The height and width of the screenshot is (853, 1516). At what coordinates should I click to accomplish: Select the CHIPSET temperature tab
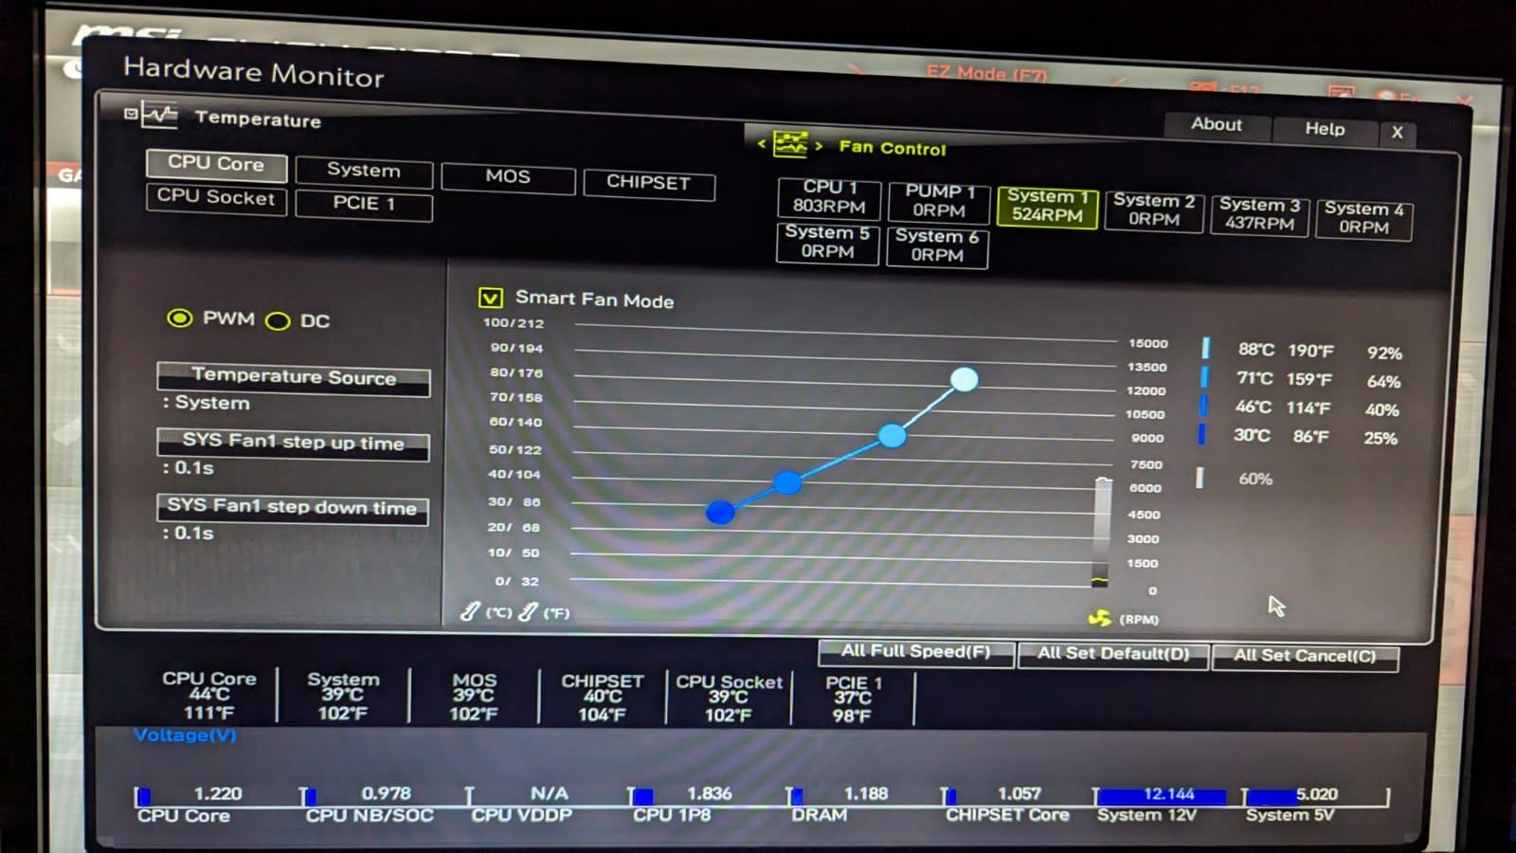[x=649, y=183]
